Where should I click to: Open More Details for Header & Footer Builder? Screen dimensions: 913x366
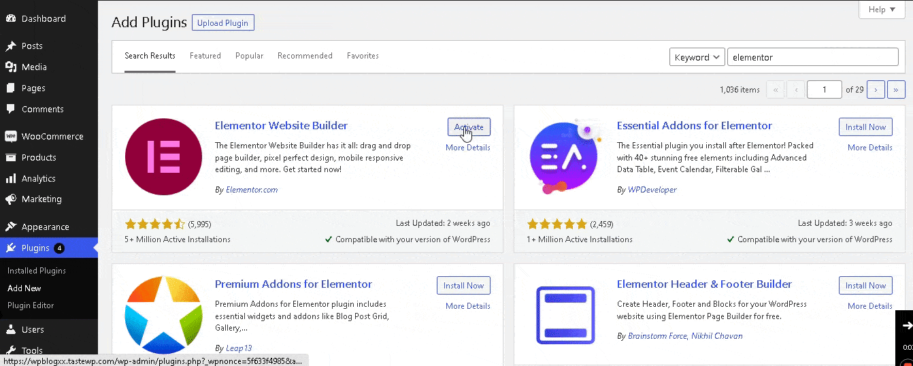point(870,306)
